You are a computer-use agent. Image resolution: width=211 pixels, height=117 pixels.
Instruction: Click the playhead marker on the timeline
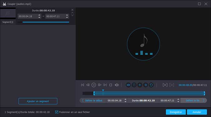click(x=103, y=91)
